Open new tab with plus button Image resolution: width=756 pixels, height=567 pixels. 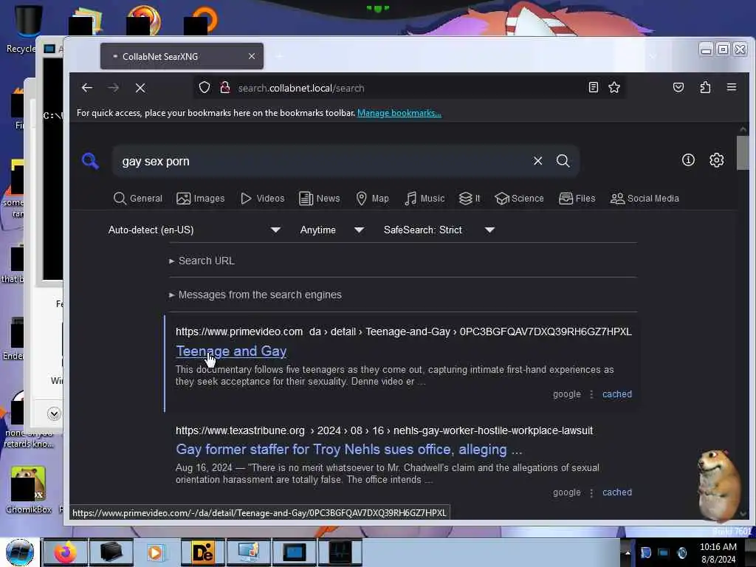tap(279, 56)
